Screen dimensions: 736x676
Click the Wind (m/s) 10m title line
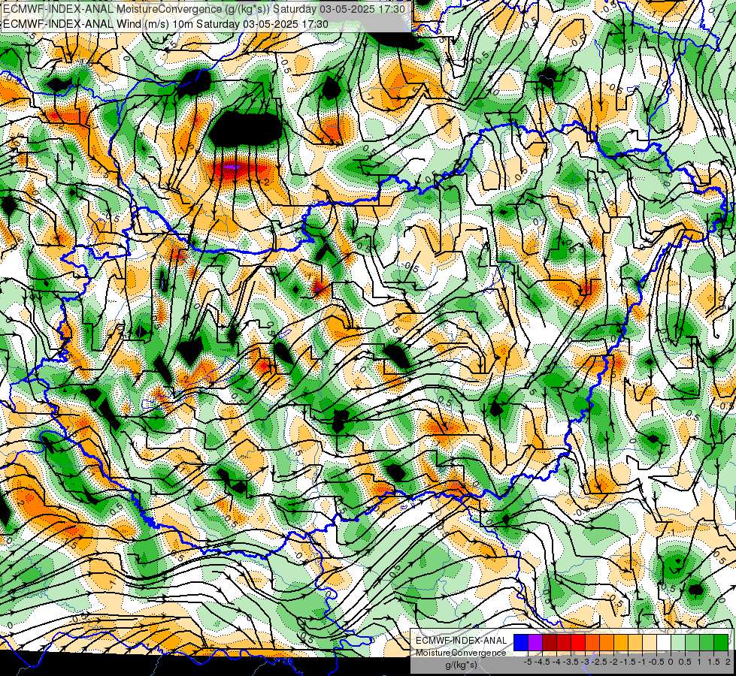pos(165,23)
